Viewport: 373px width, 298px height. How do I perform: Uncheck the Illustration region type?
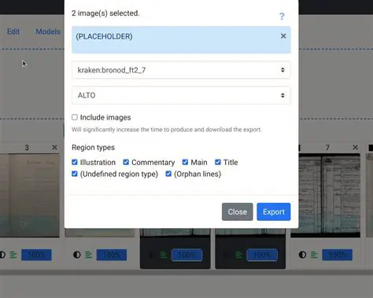click(75, 162)
